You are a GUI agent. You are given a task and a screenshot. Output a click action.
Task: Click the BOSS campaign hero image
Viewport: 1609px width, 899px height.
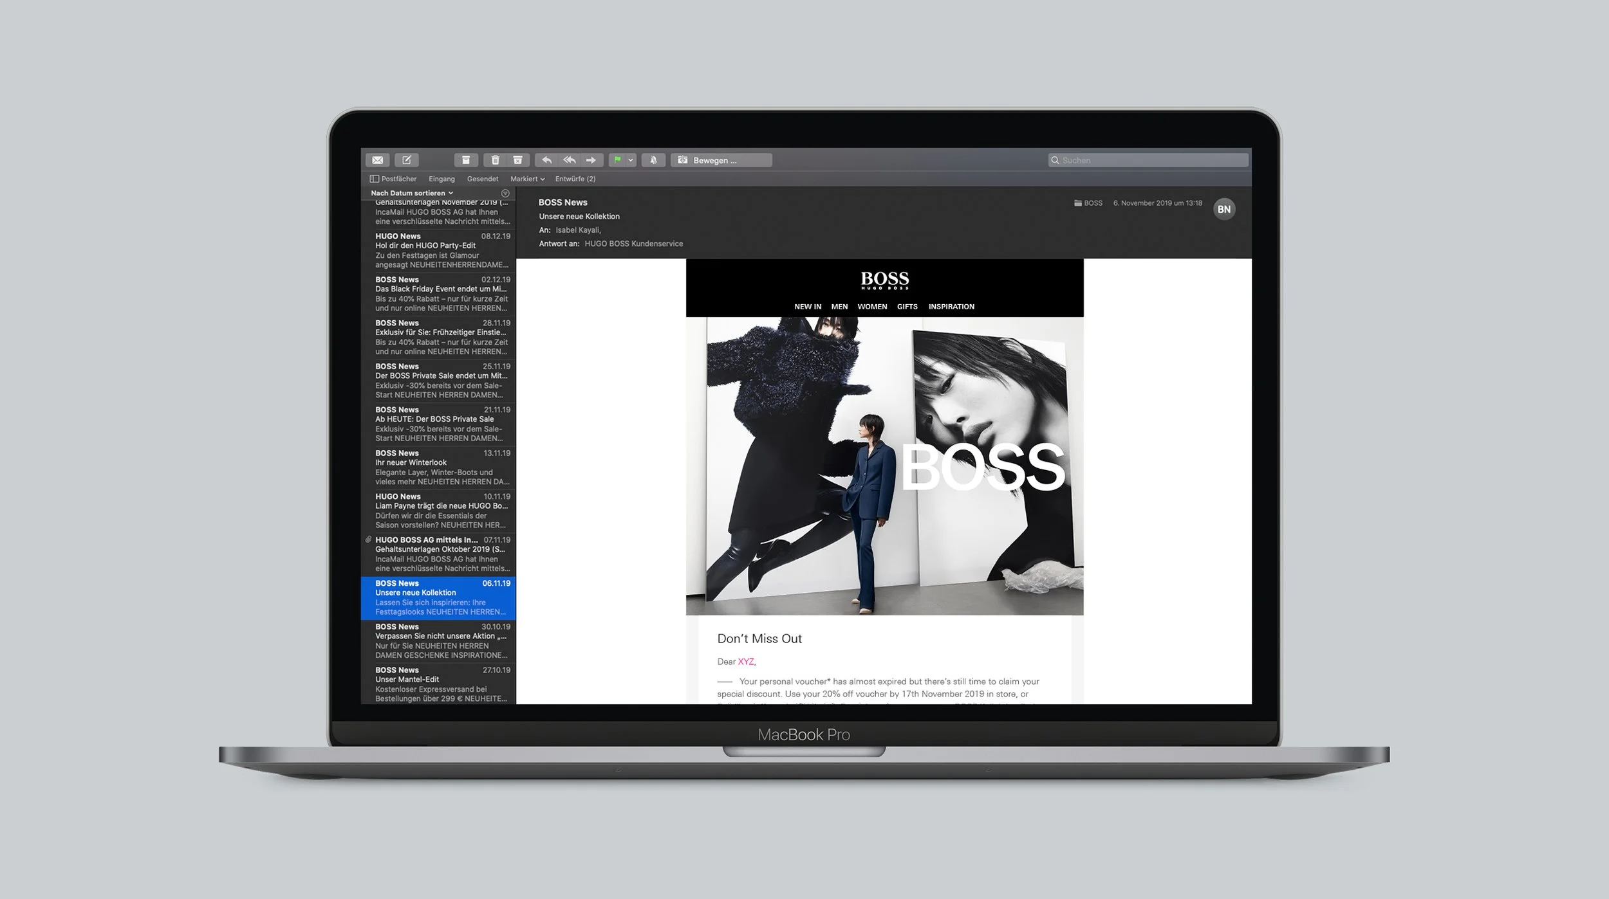point(885,466)
